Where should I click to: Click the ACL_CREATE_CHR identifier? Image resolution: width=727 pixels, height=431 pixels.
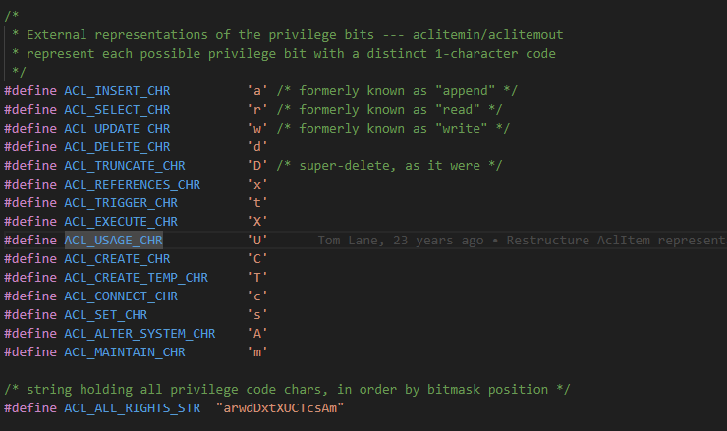117,258
